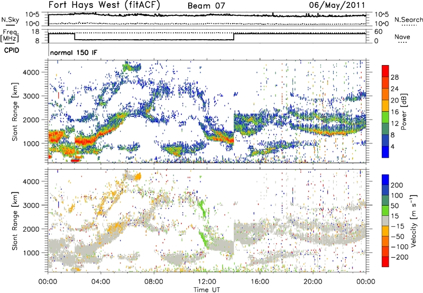The height and width of the screenshot is (293, 423).
Task: Click the 'Velocity [m s-1]' color bar title
Action: (x=413, y=221)
